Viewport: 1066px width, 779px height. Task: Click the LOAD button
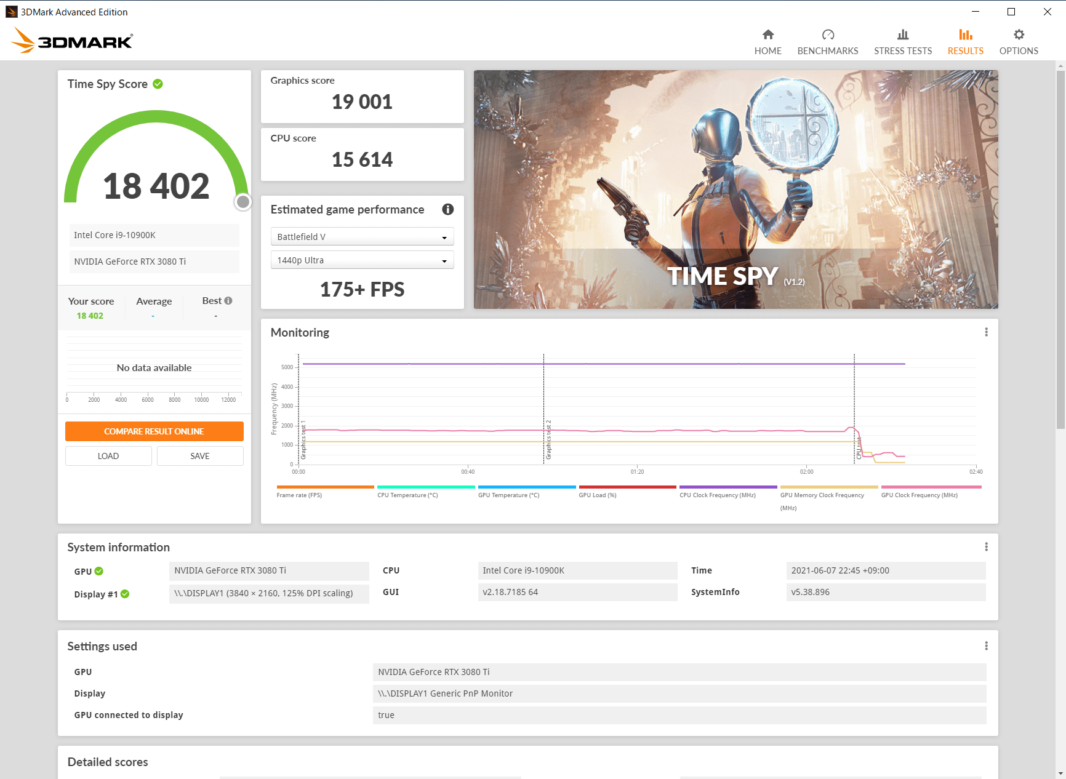pos(108,456)
